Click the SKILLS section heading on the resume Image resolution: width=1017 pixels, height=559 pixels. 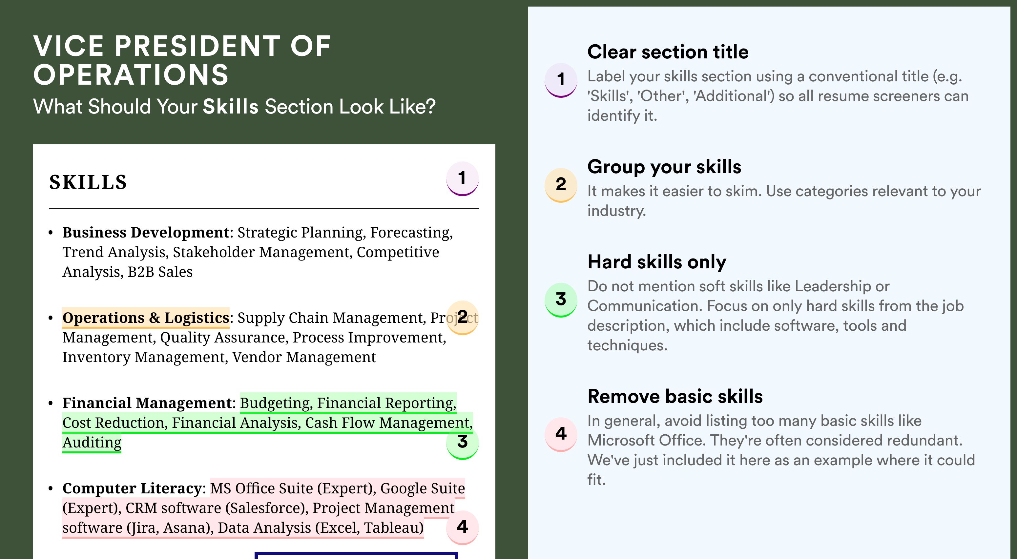pyautogui.click(x=88, y=182)
